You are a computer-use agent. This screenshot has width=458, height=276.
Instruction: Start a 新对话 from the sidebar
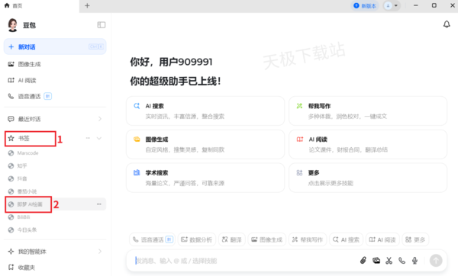point(55,47)
